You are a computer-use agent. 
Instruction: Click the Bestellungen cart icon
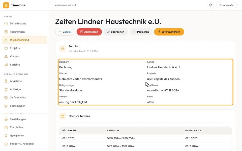(6, 106)
